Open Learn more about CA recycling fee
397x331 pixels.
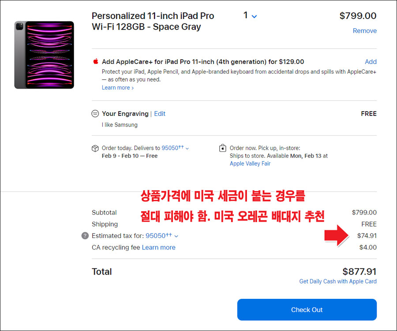158,247
